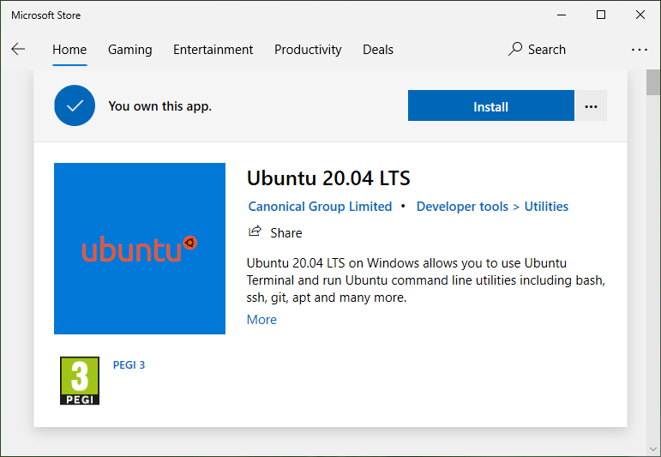The width and height of the screenshot is (661, 457).
Task: Open the Deals tab
Action: pyautogui.click(x=378, y=50)
